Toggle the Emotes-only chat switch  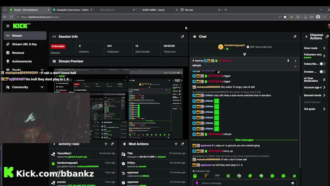pyautogui.click(x=322, y=72)
